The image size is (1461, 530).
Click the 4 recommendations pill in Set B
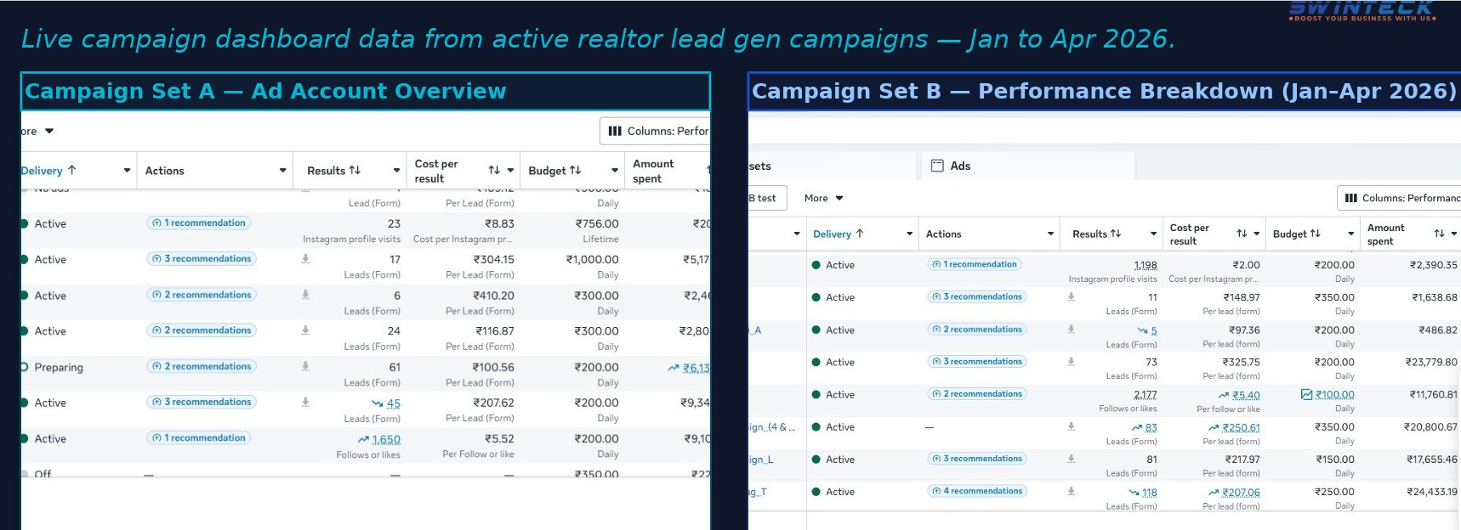977,491
